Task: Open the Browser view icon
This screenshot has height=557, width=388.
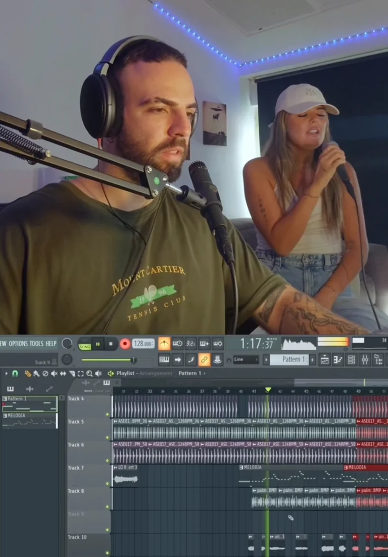Action: click(x=378, y=360)
